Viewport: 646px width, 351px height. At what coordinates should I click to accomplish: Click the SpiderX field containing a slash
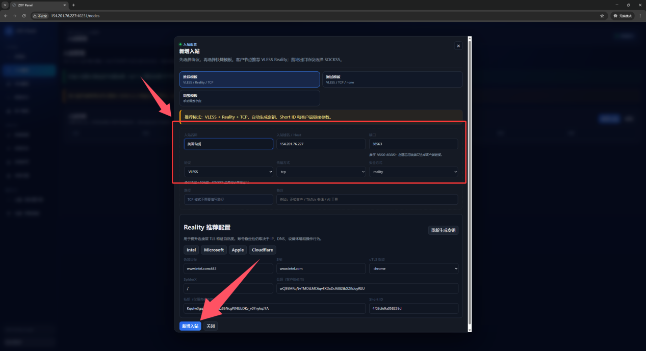click(x=228, y=289)
